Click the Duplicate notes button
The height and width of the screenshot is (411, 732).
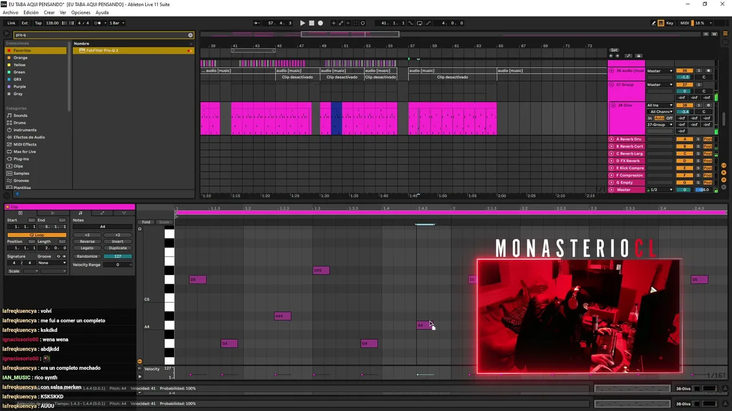[x=117, y=248]
